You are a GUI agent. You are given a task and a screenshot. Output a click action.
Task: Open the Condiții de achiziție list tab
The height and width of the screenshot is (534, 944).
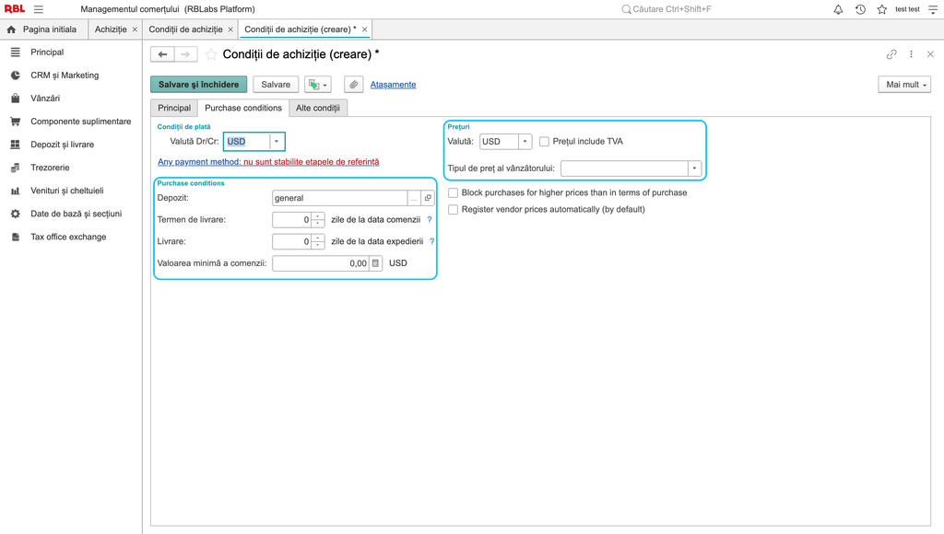185,29
